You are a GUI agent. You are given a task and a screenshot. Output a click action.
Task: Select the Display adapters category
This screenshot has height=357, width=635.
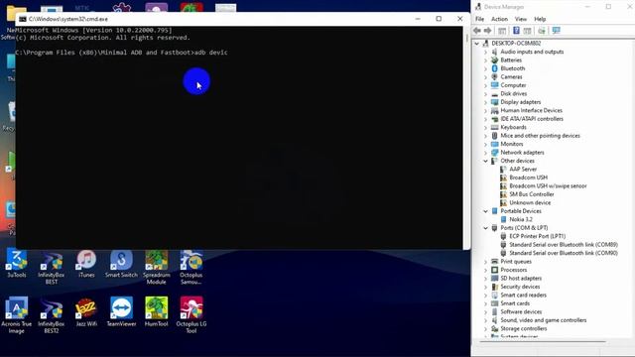[520, 102]
